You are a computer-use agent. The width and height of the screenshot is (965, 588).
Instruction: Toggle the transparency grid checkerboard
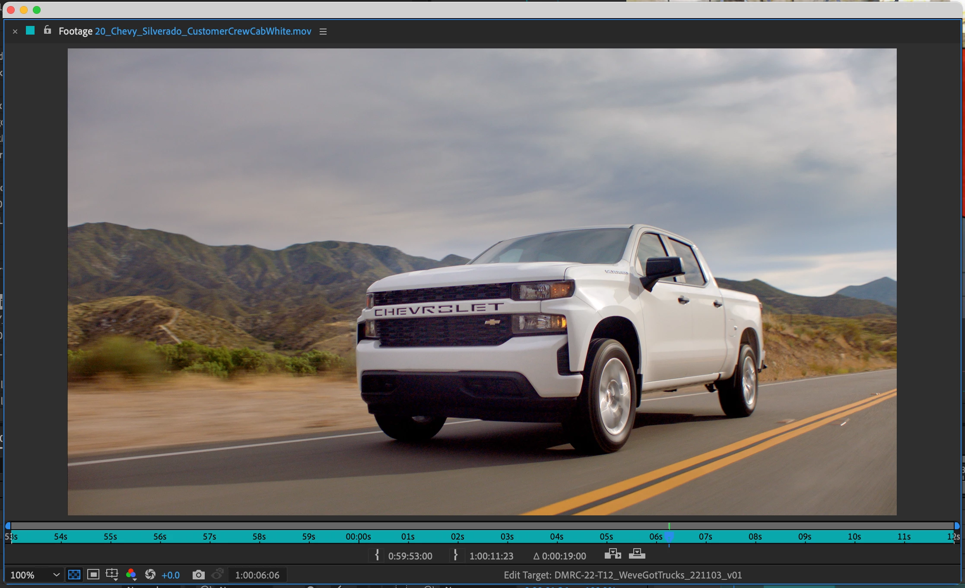point(74,575)
